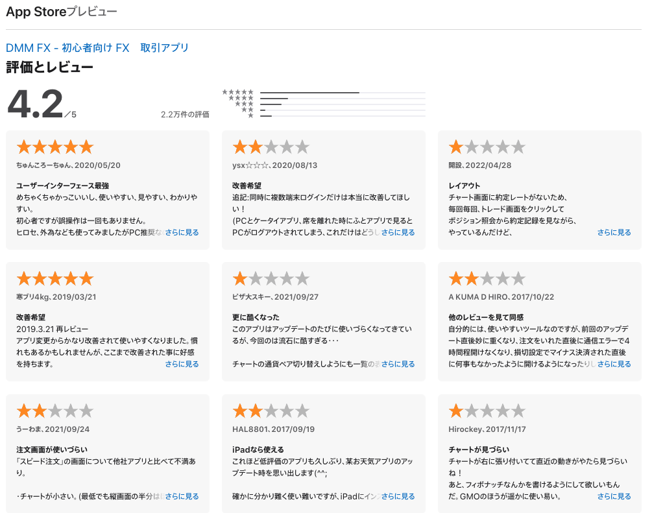Expand the ユーザーインターフェース最強 review with さらに見る
Screen dimensions: 652x513
coord(182,232)
